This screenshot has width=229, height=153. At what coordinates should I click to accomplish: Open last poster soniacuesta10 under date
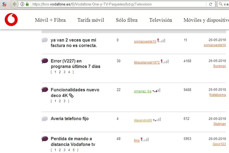click(x=215, y=45)
